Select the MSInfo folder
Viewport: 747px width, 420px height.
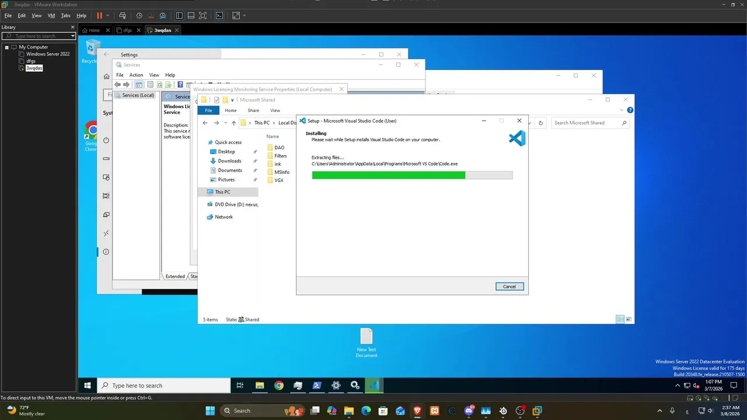(279, 172)
